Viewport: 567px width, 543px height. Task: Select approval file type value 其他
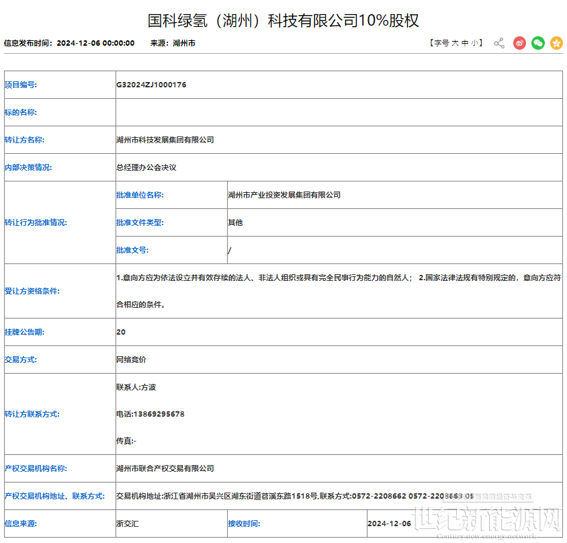click(235, 222)
